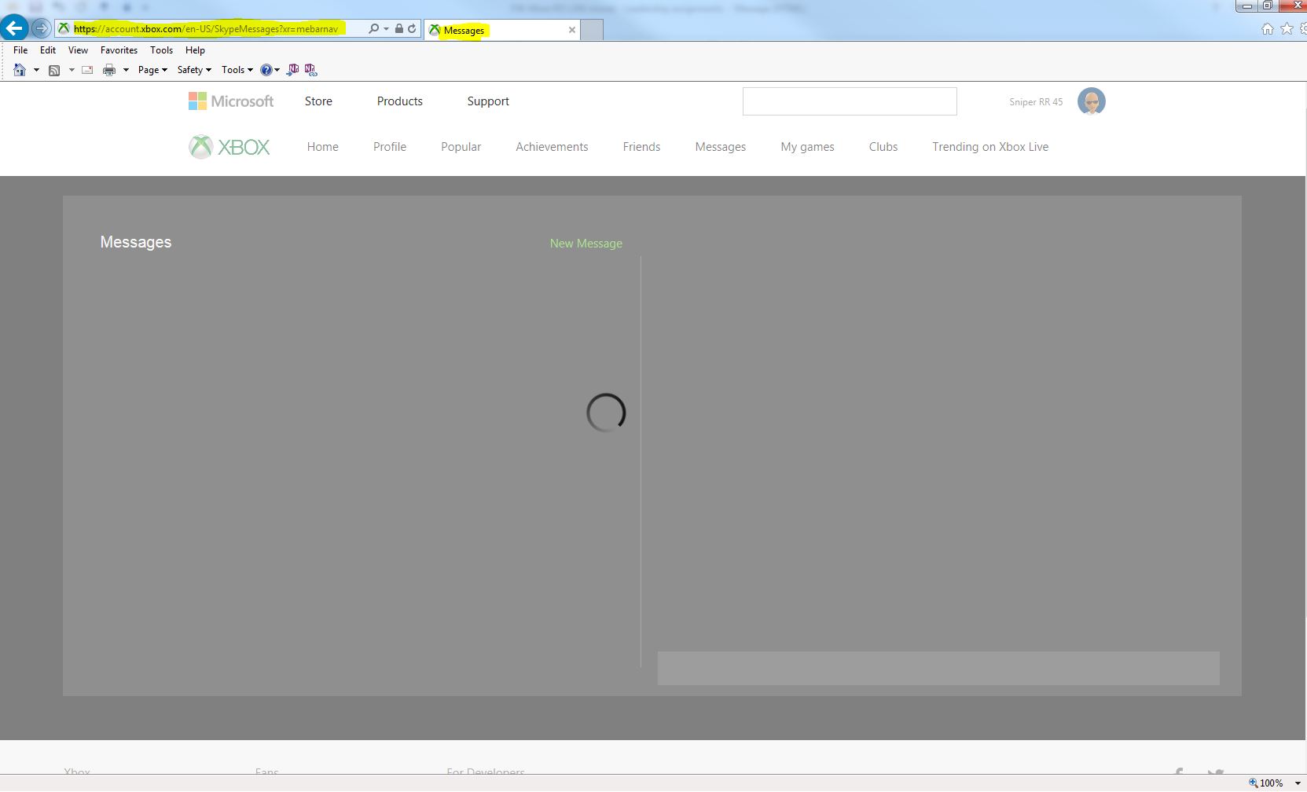Click the 100% zoom level button
The height and width of the screenshot is (792, 1307).
(x=1266, y=783)
